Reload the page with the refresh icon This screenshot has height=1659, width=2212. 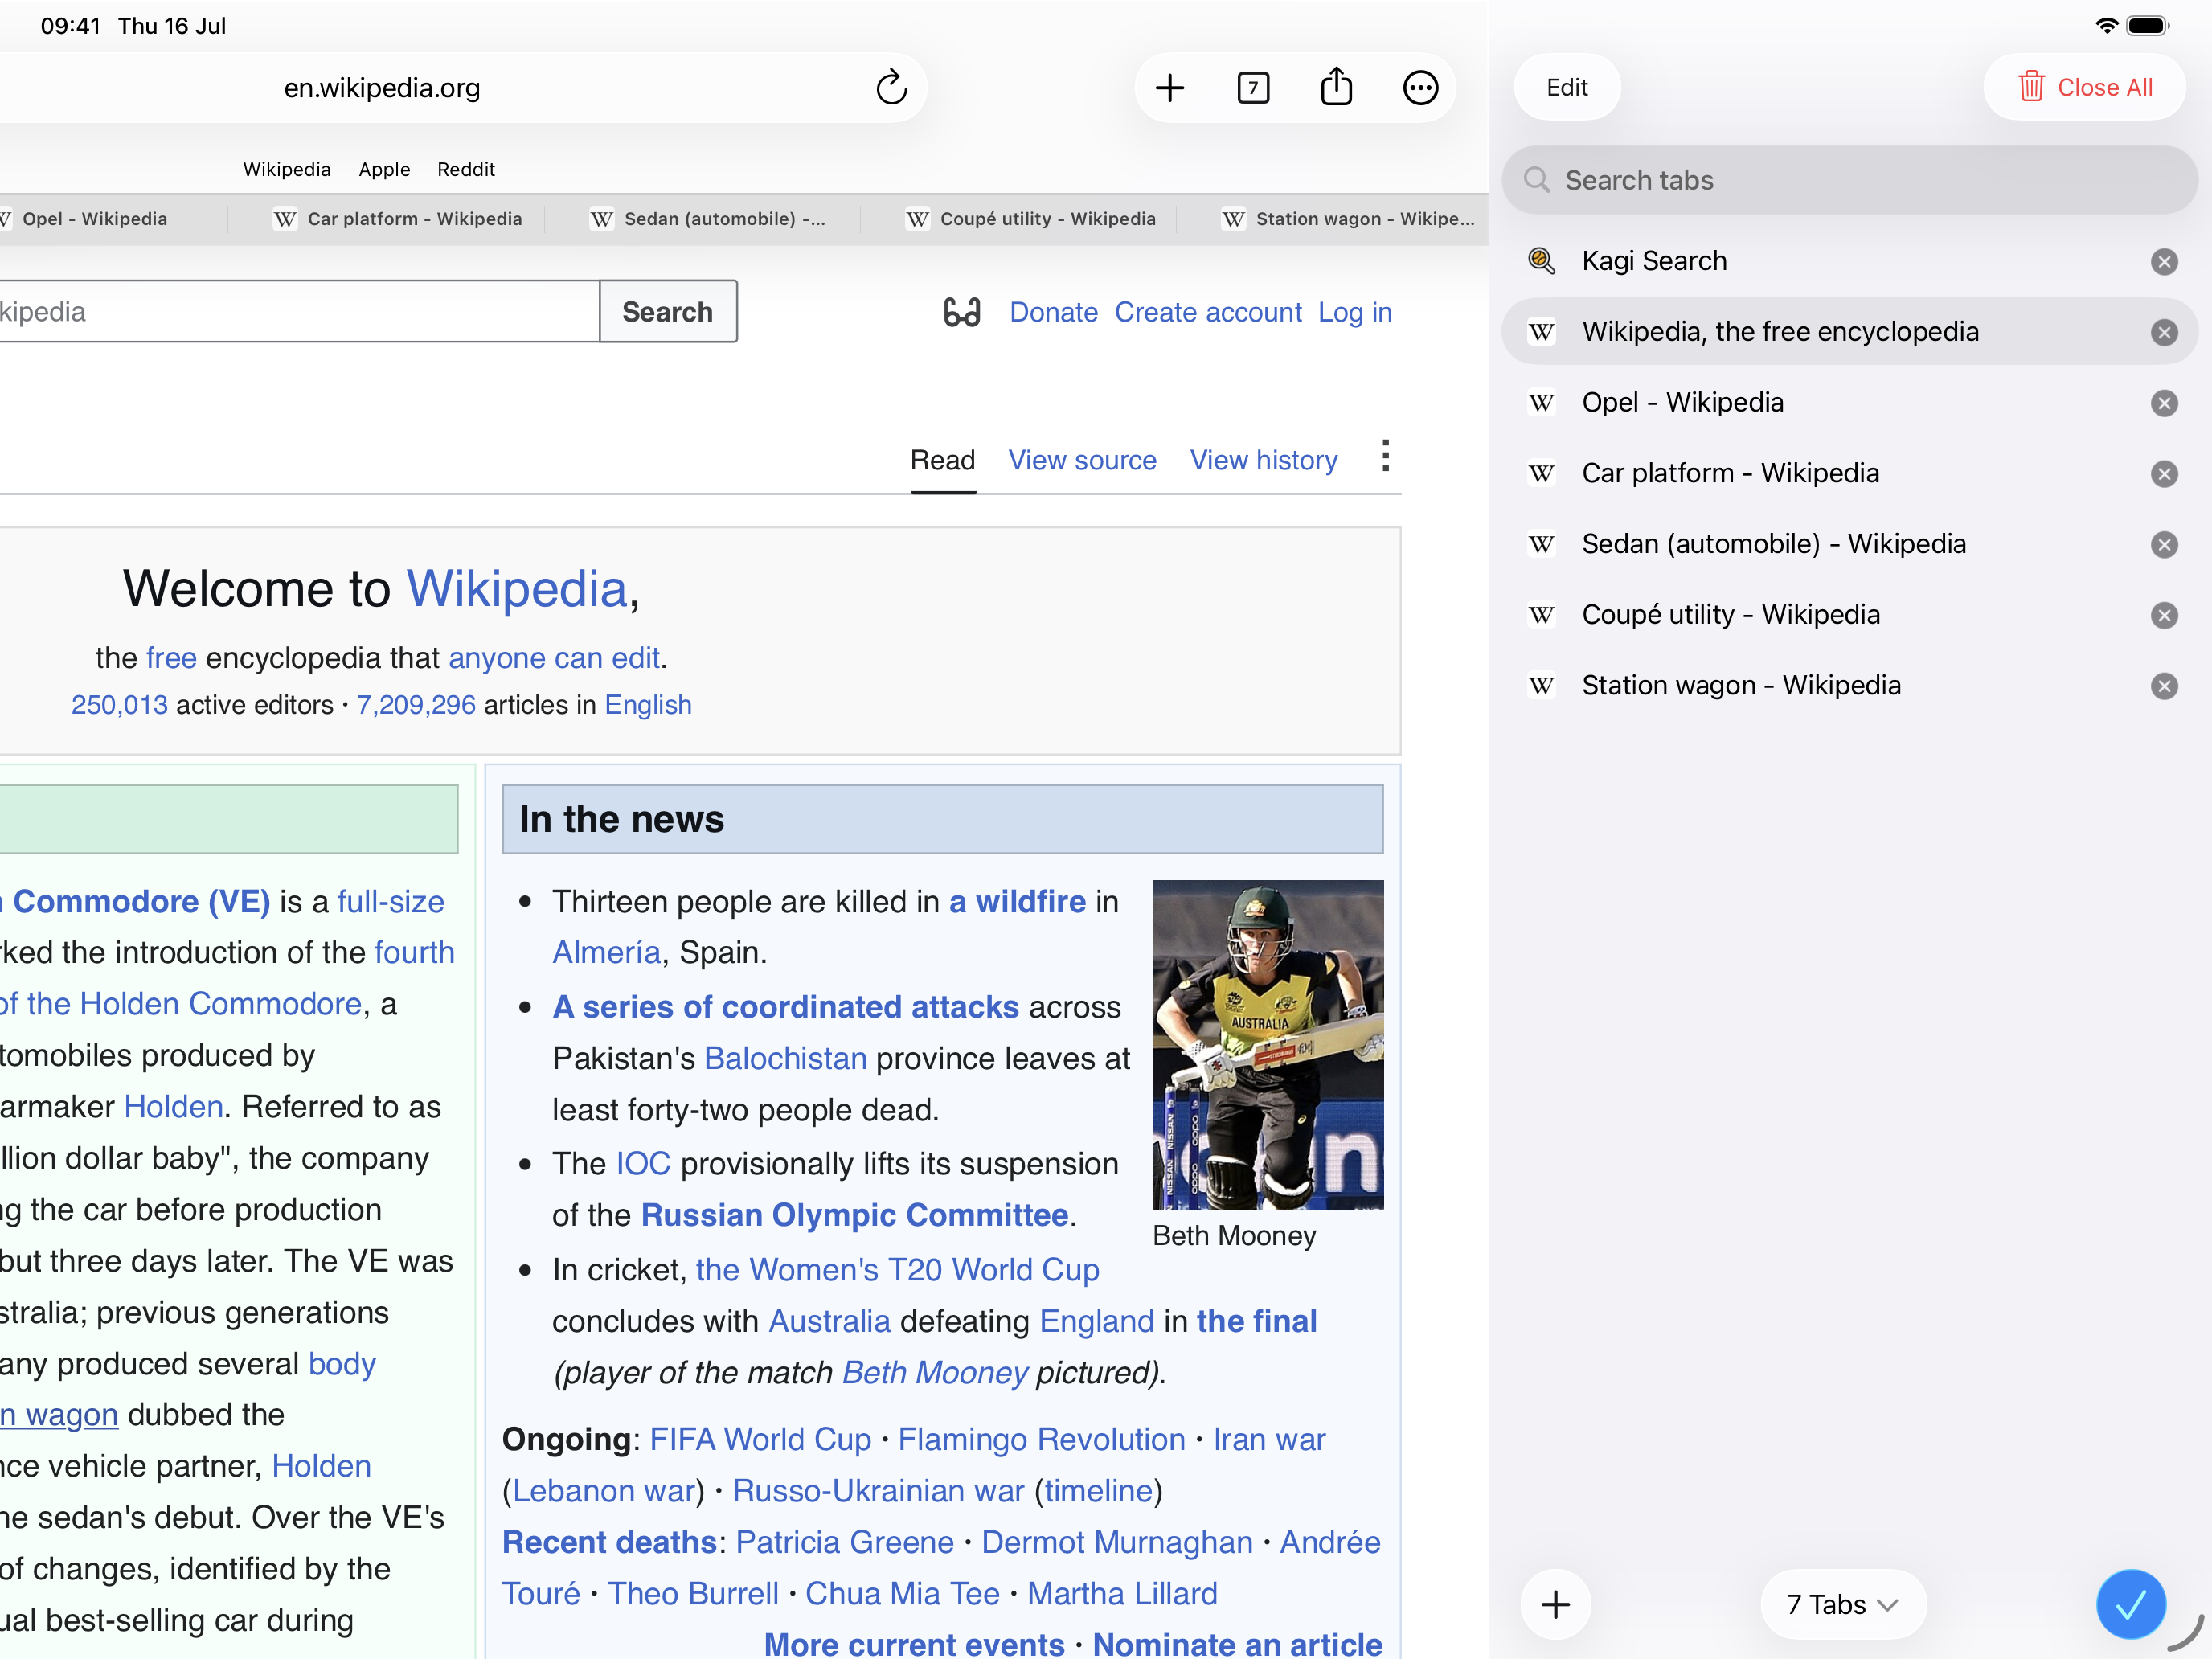(891, 88)
